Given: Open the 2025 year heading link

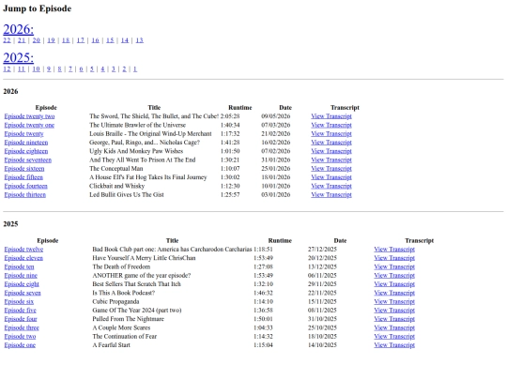Looking at the screenshot, I should (x=19, y=58).
